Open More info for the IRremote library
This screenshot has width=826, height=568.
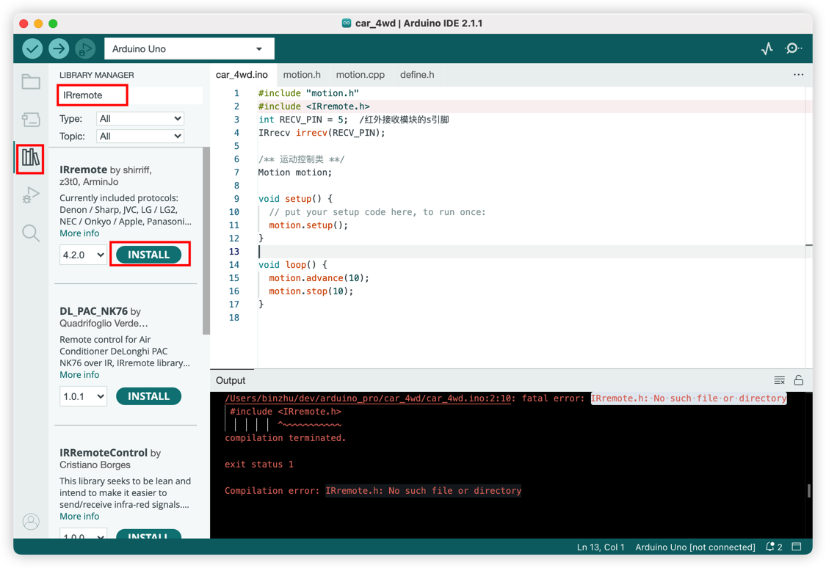79,233
